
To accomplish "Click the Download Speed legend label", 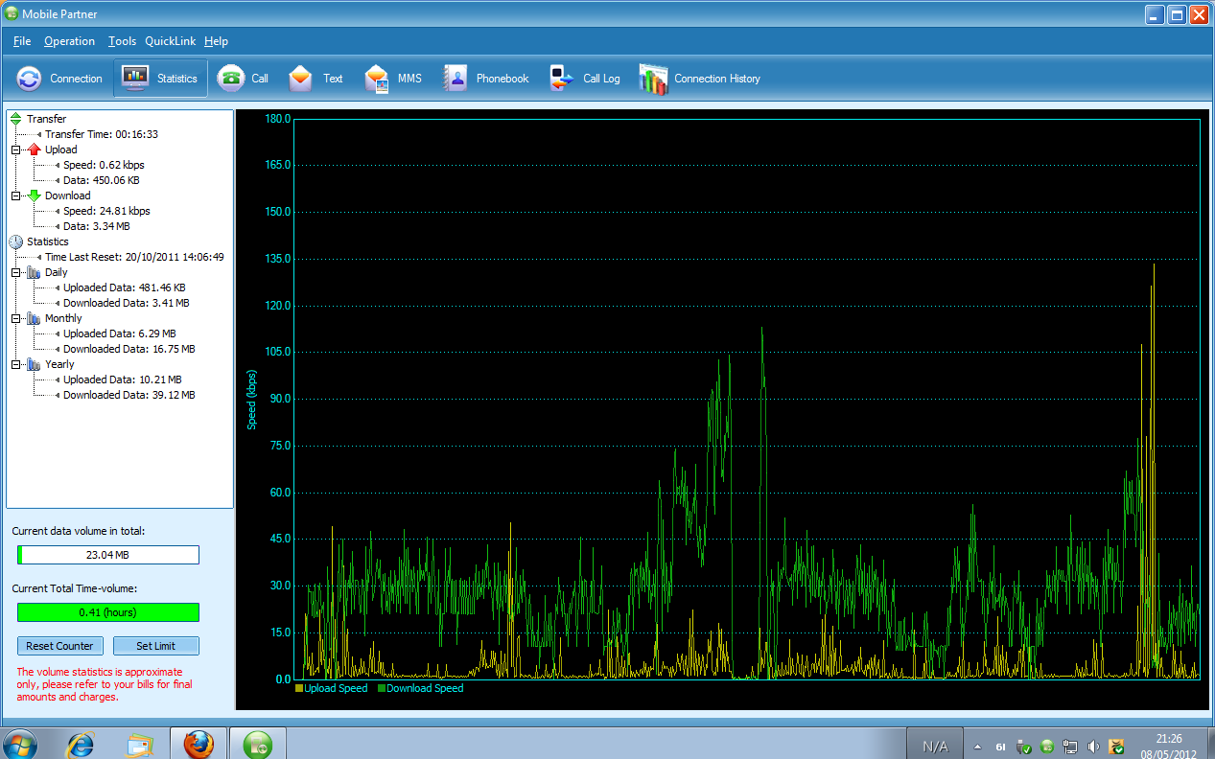I will click(425, 688).
